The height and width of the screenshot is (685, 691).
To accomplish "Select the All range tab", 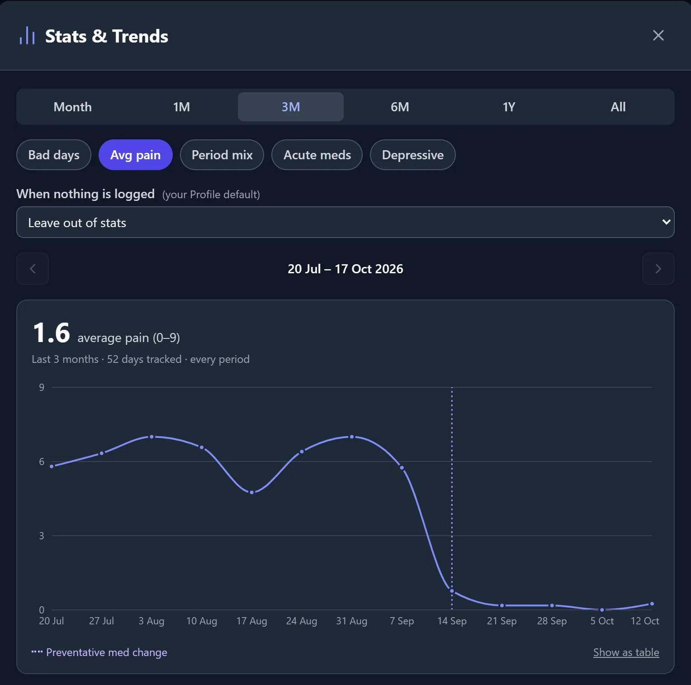I will 618,107.
